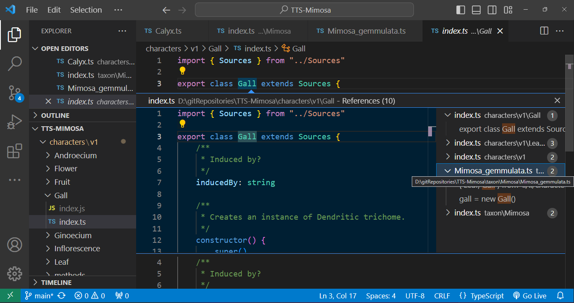Open the Selection menu
This screenshot has width=574, height=303.
[86, 10]
